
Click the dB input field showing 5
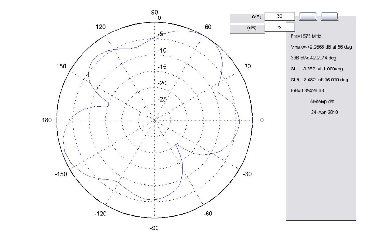[x=280, y=27]
